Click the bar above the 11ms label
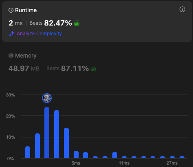 pos(124,157)
